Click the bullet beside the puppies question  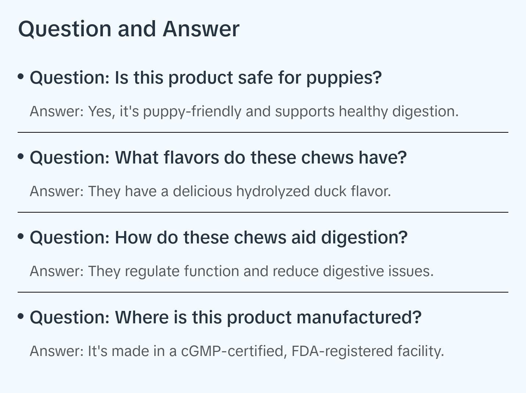pyautogui.click(x=21, y=77)
